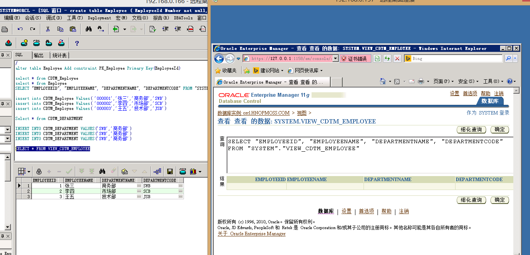Click the database icon with red up-arrow
The image size is (530, 255).
(9, 43)
